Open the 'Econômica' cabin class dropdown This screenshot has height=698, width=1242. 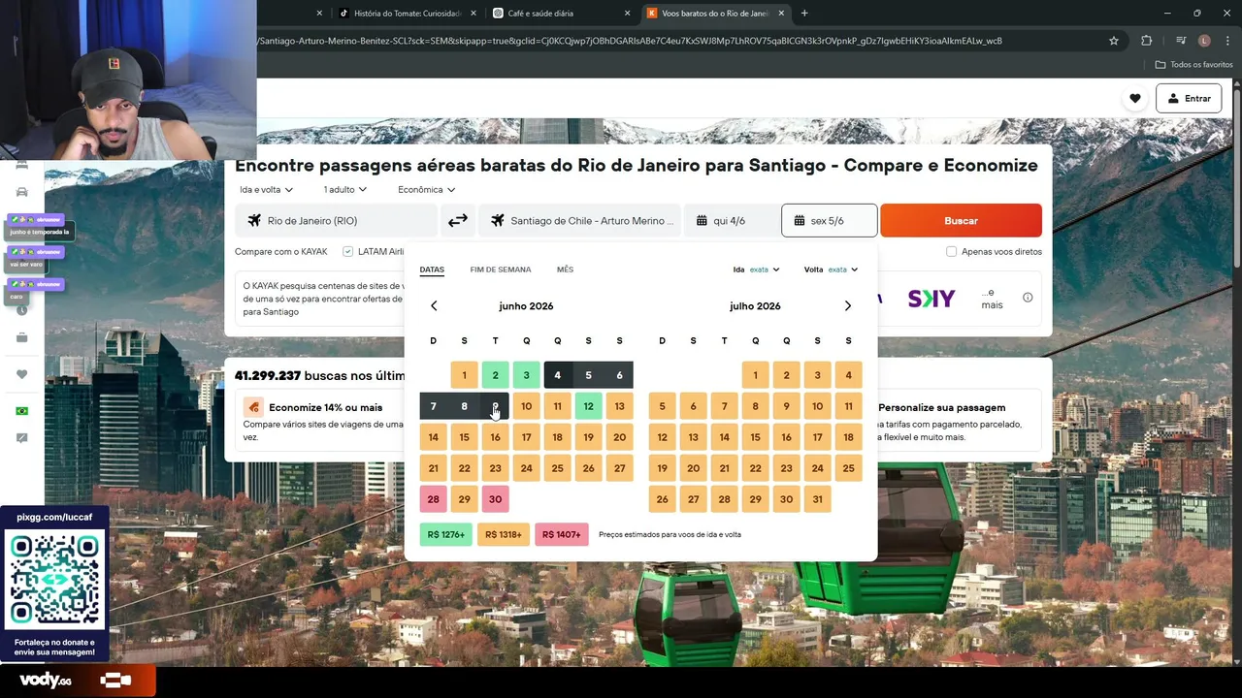[x=426, y=190]
